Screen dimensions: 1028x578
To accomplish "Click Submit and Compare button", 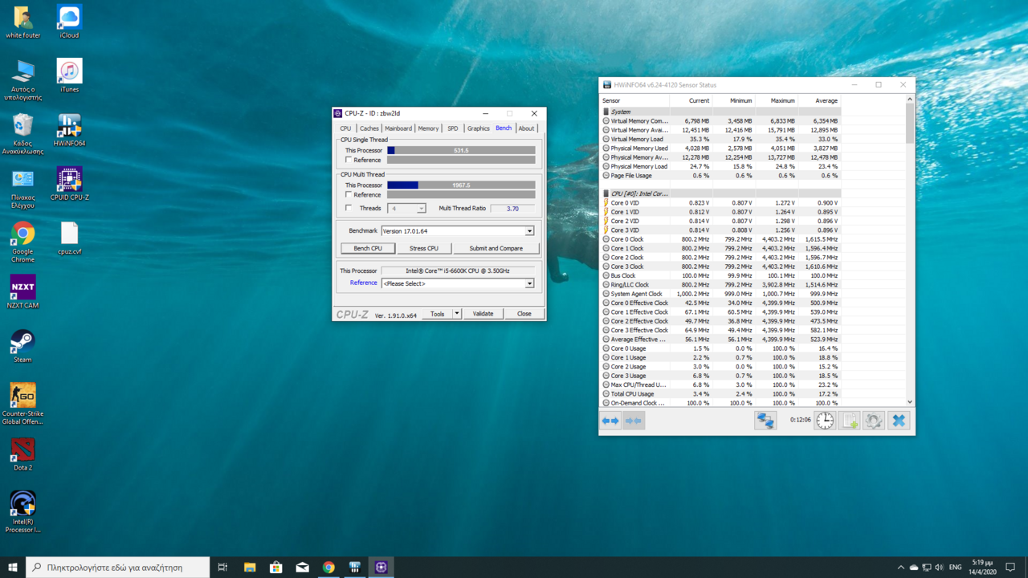I will [x=496, y=248].
